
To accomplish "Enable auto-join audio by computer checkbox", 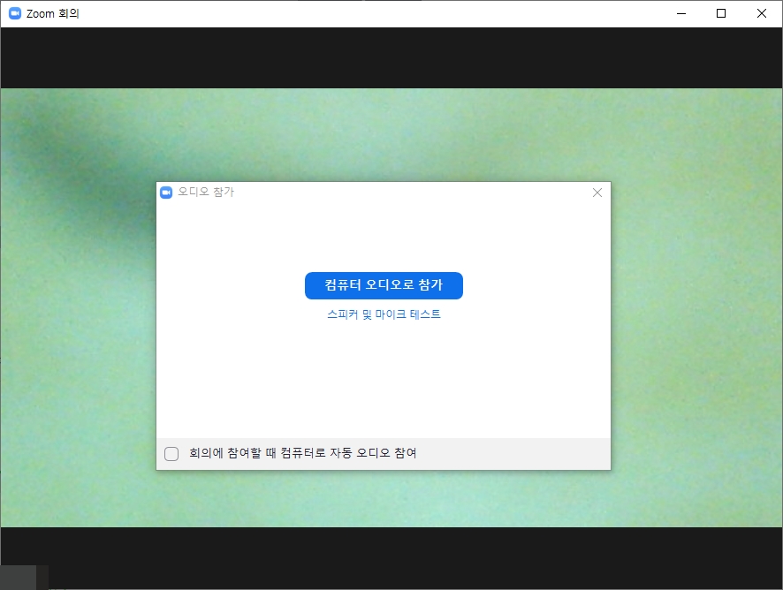I will 171,454.
